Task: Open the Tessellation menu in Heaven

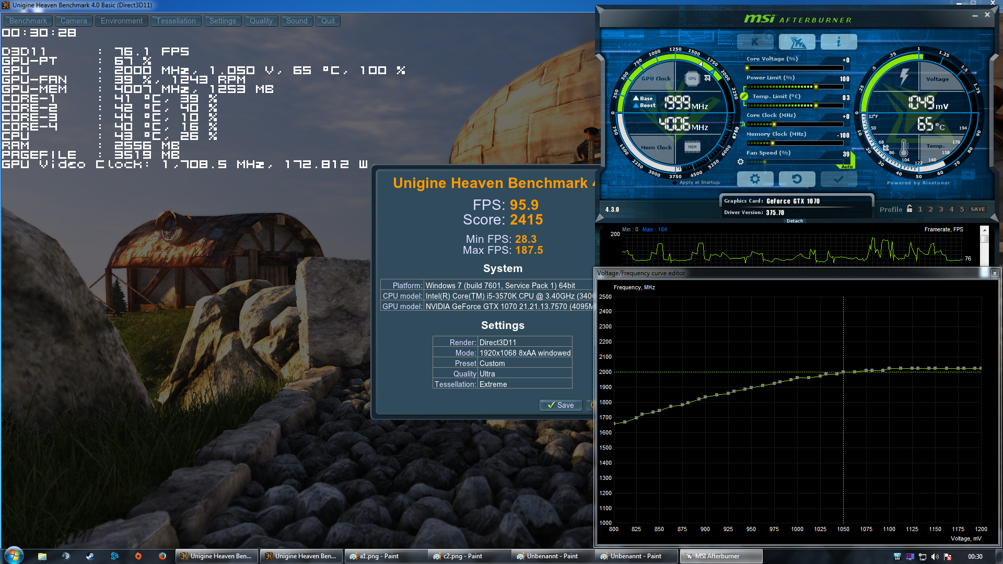Action: (176, 21)
